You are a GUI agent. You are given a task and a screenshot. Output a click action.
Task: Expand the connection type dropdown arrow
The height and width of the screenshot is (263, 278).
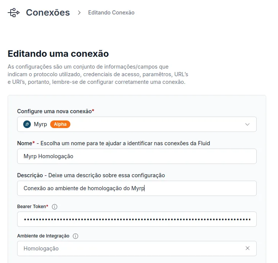pos(247,124)
